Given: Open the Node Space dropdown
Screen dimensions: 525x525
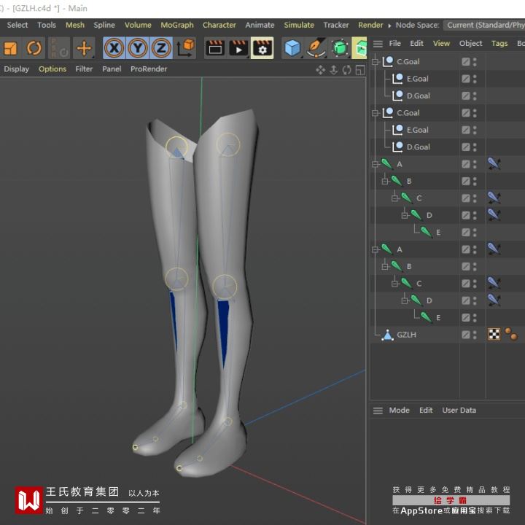Looking at the screenshot, I should coord(484,25).
